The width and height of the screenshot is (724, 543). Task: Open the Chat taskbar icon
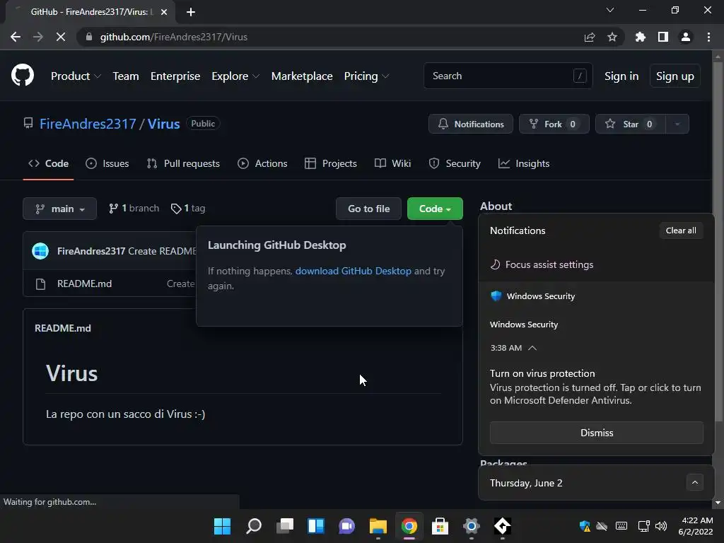pos(346,526)
